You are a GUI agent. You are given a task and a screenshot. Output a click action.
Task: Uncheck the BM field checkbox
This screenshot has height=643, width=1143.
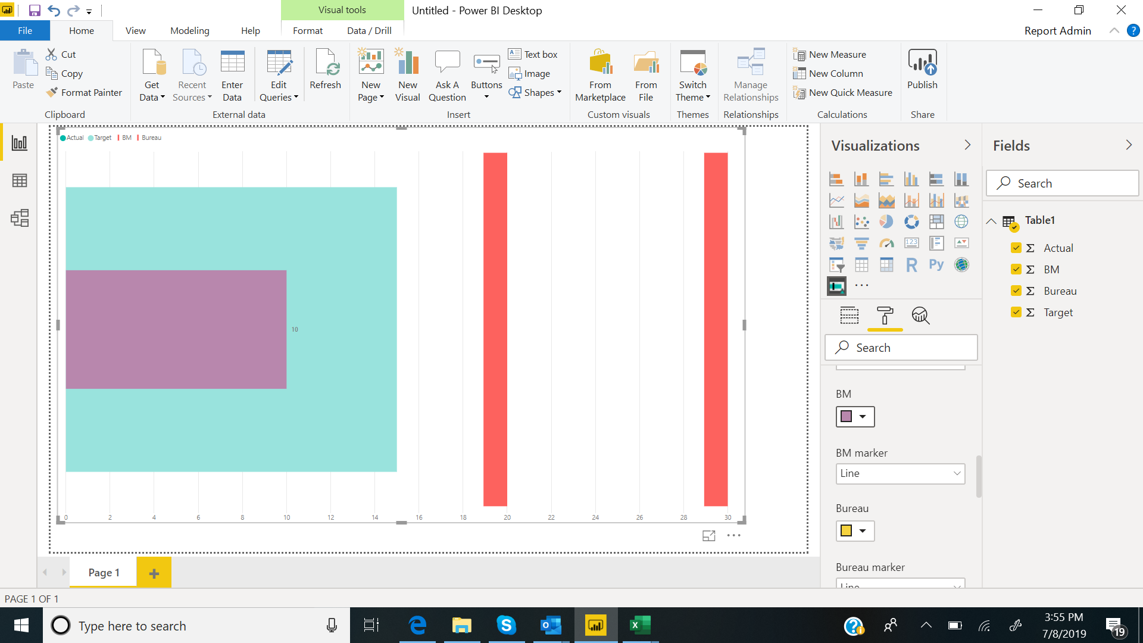(1015, 269)
